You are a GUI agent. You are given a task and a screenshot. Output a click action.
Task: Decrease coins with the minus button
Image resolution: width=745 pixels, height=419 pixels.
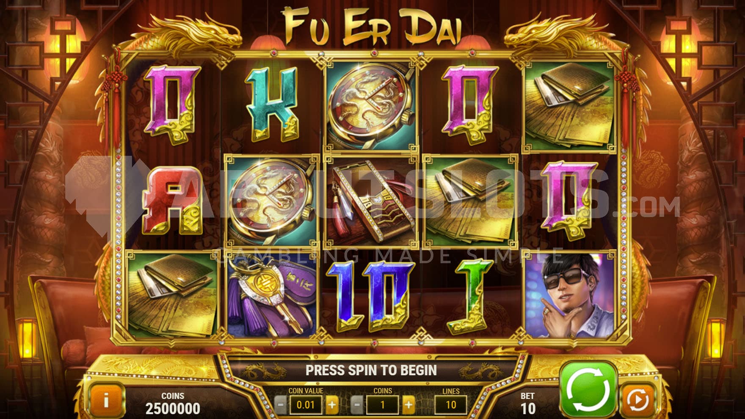(x=357, y=405)
